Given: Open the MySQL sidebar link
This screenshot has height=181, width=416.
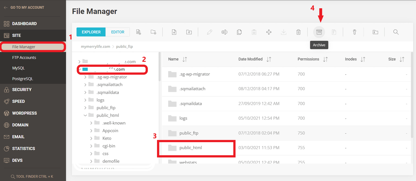Looking at the screenshot, I should coord(18,68).
